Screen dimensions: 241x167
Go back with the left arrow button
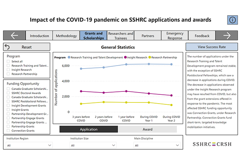(14, 36)
